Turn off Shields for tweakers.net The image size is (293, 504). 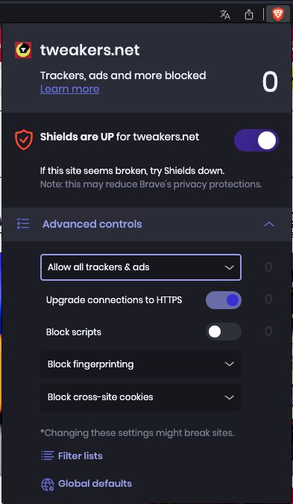(x=256, y=140)
